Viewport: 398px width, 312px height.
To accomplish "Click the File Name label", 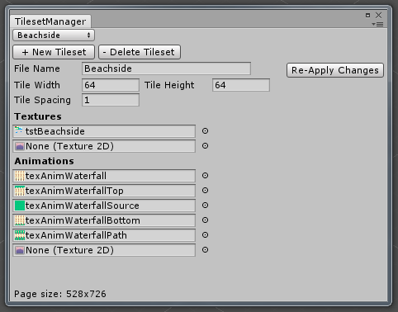I will (x=37, y=69).
